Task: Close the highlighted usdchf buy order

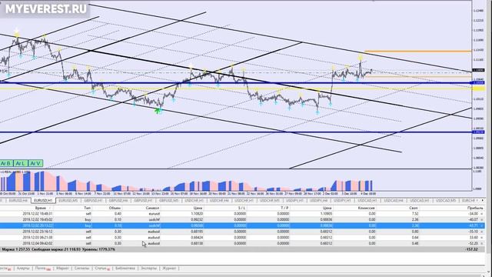Action: tap(482, 225)
